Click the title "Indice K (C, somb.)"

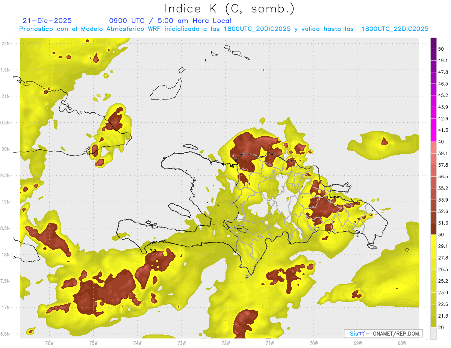coord(229,8)
